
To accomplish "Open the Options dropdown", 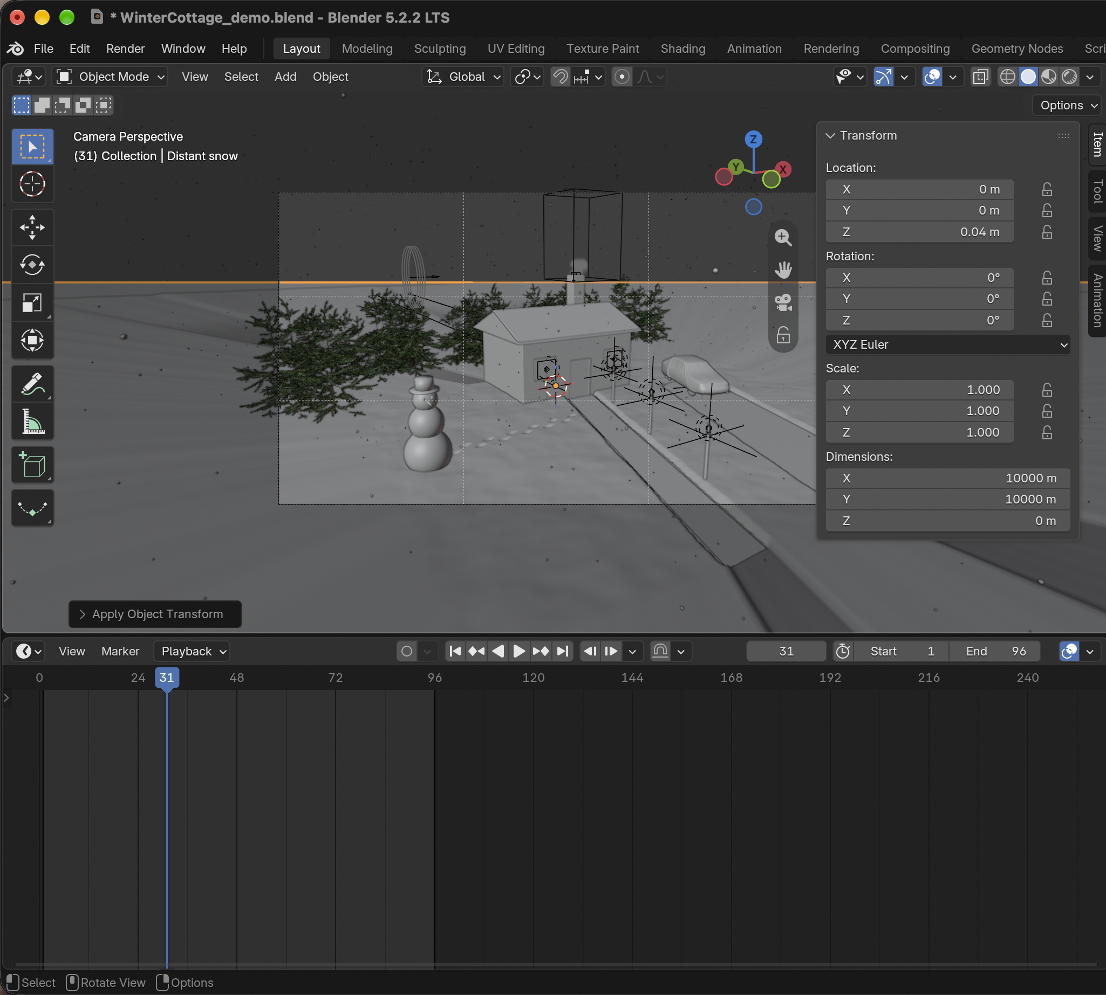I will click(1068, 105).
